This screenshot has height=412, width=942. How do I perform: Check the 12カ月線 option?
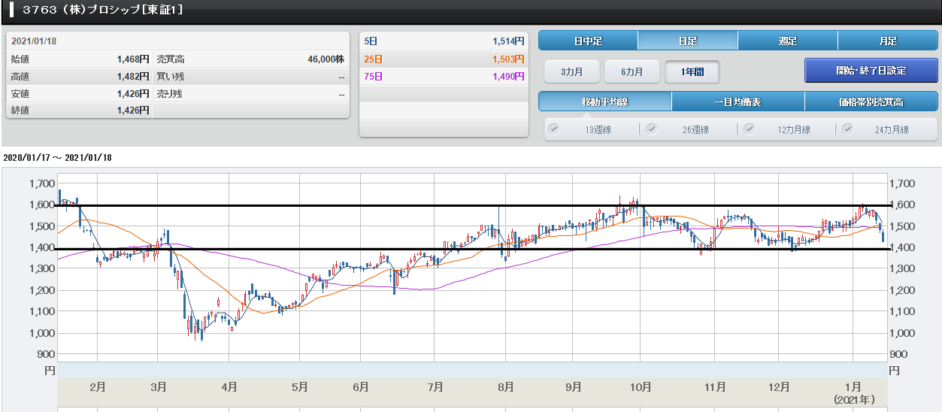click(x=750, y=129)
